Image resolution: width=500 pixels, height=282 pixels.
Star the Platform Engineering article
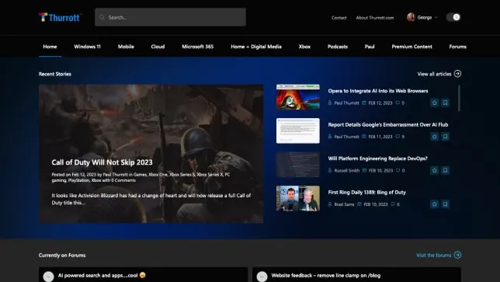(434, 170)
